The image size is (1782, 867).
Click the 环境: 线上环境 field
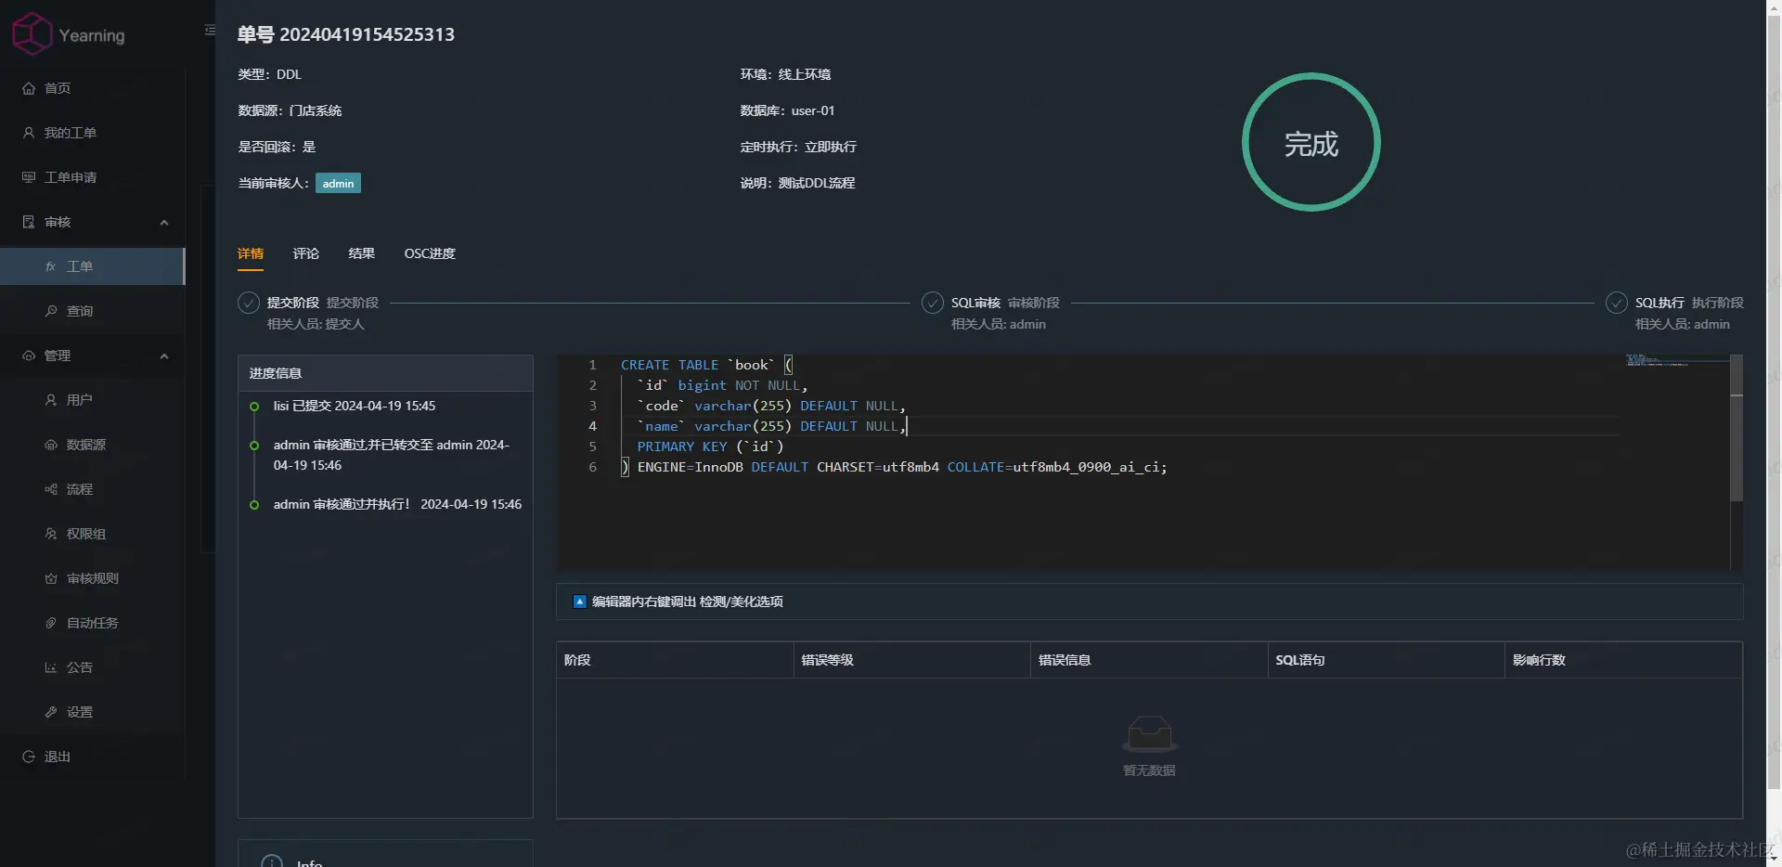tap(785, 74)
